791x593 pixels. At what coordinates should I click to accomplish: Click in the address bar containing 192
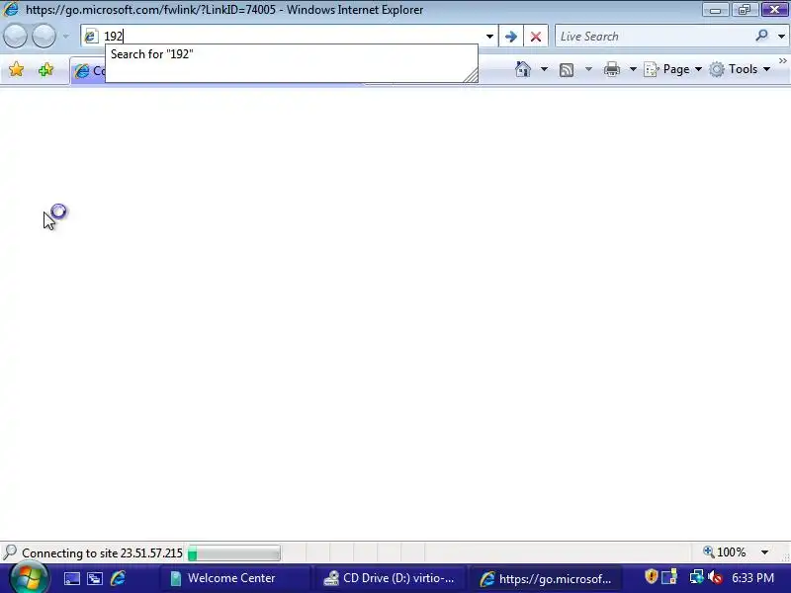[x=290, y=37]
